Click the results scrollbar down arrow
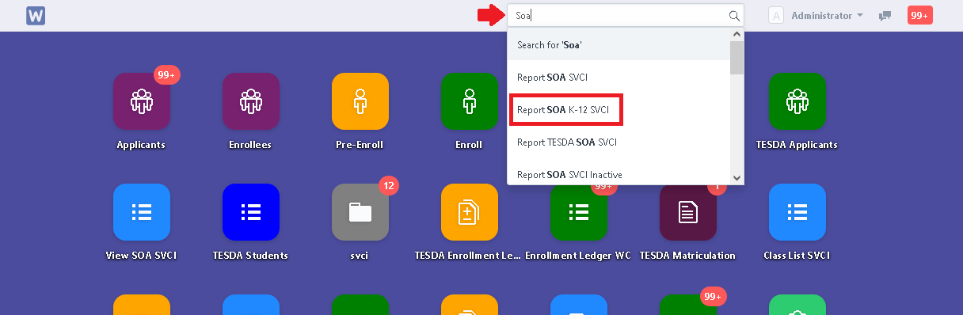This screenshot has height=315, width=963. pos(737,178)
